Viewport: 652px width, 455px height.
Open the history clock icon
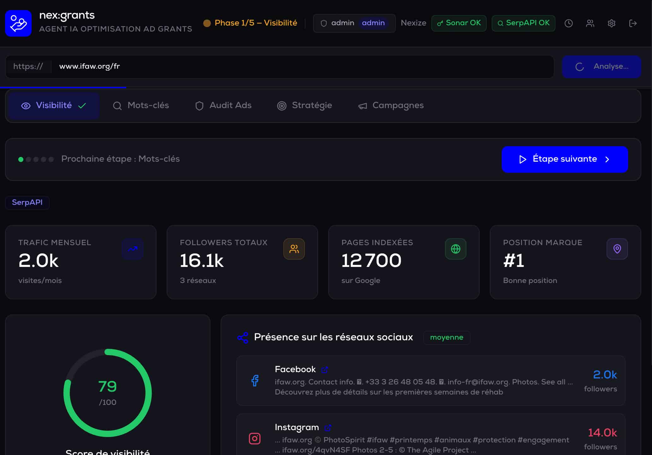[569, 23]
